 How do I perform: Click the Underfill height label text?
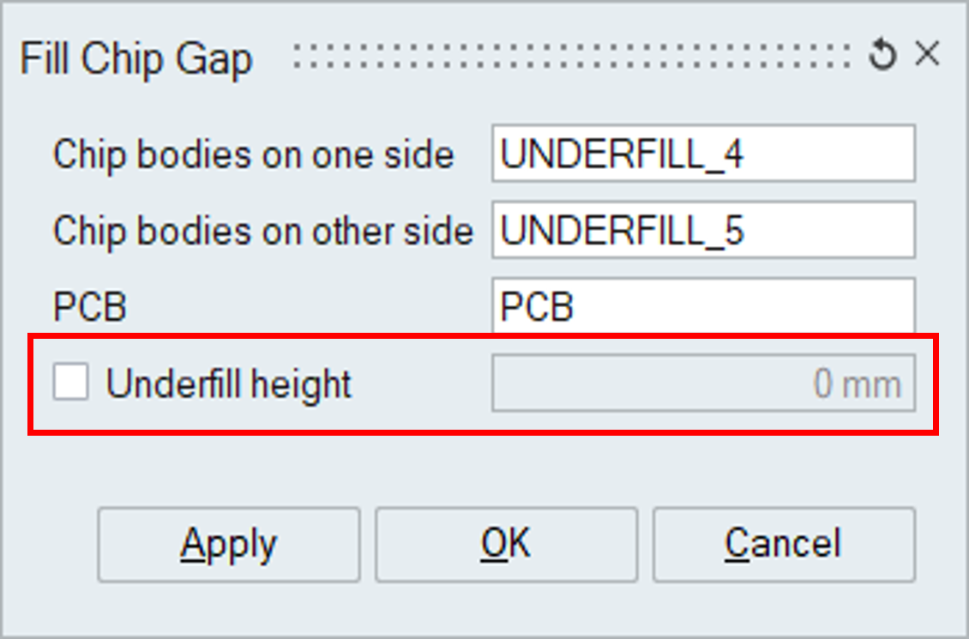[229, 383]
